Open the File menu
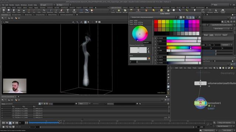 (3, 5)
